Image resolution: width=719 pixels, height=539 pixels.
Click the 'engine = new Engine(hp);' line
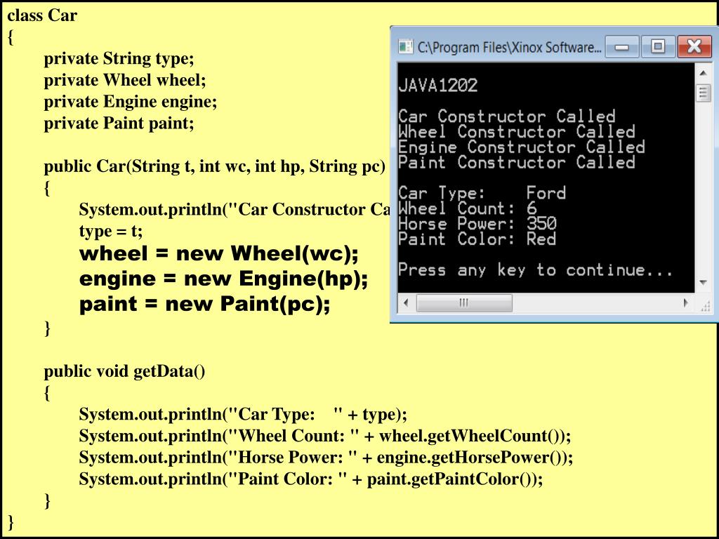coord(223,279)
